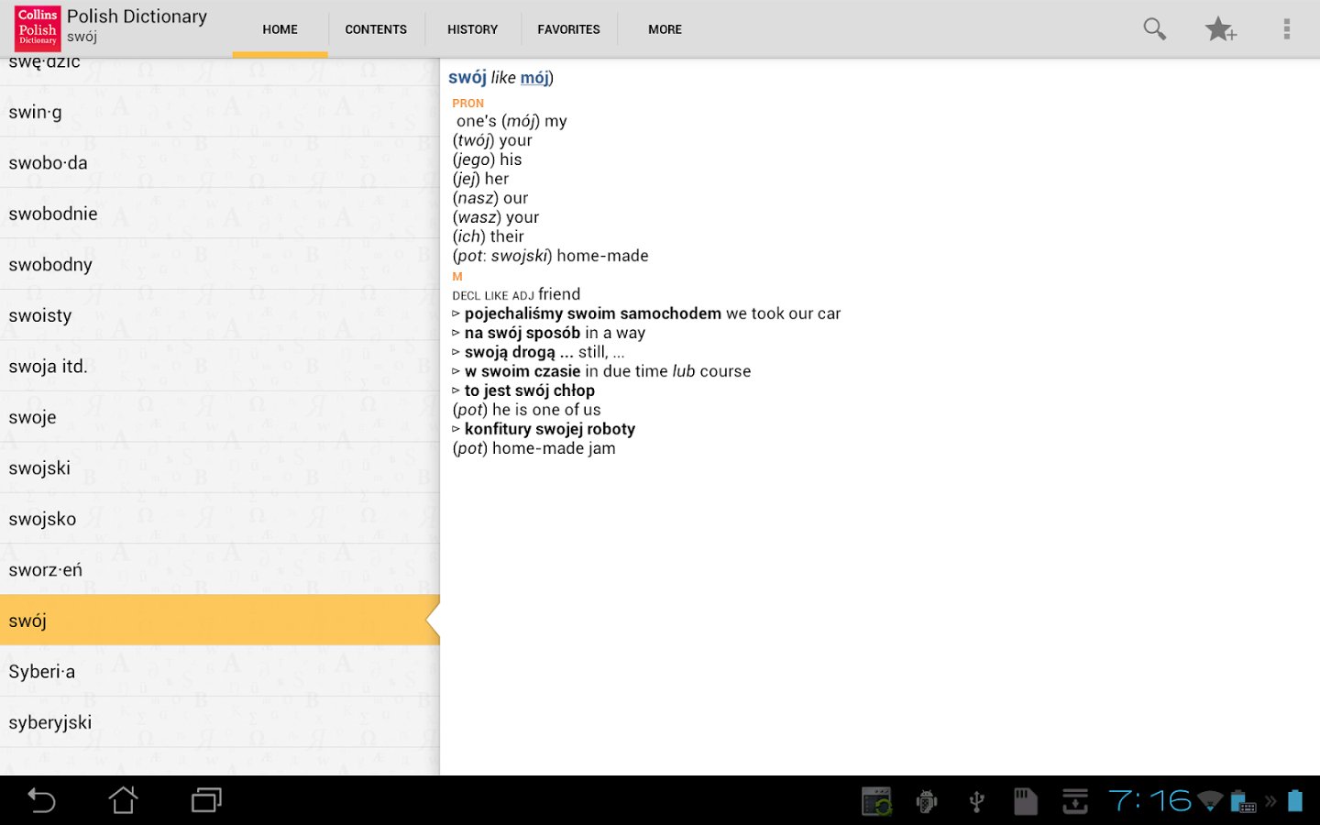This screenshot has width=1320, height=825.
Task: Select the word swobodny in list
Action: pos(220,265)
